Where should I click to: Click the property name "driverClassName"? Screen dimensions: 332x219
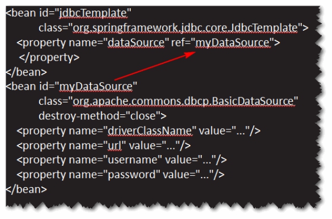coord(150,131)
